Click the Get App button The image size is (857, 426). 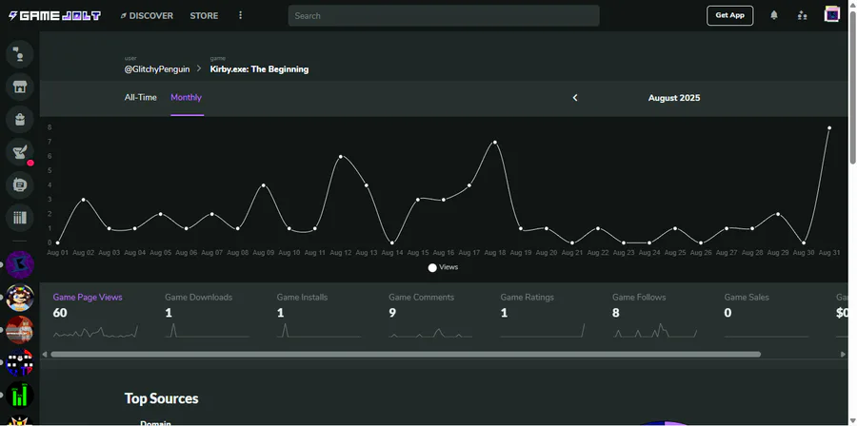pos(729,15)
